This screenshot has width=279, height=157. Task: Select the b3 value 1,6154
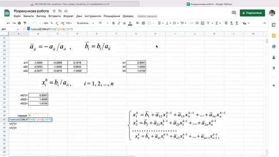pos(136,71)
